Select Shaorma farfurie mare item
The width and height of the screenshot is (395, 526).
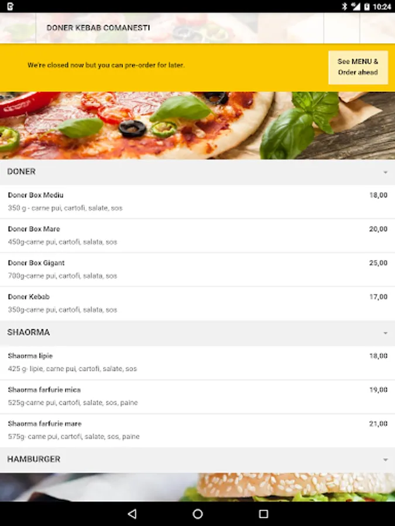(x=198, y=430)
